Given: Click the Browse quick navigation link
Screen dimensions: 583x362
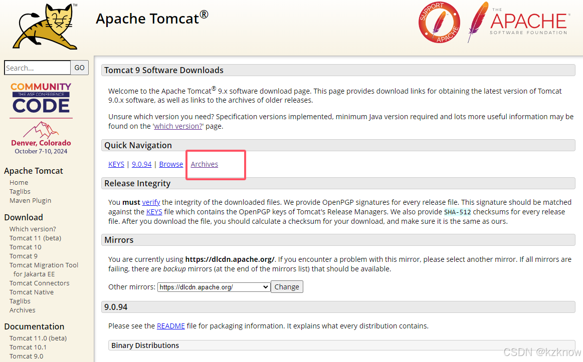Looking at the screenshot, I should point(171,164).
